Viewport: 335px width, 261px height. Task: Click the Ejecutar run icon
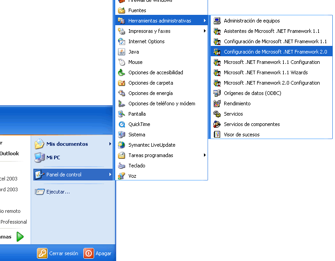(x=40, y=192)
